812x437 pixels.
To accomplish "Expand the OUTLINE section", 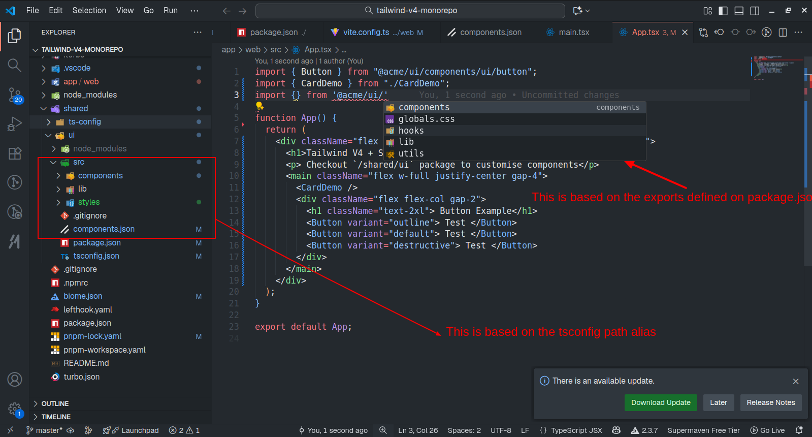I will click(55, 403).
